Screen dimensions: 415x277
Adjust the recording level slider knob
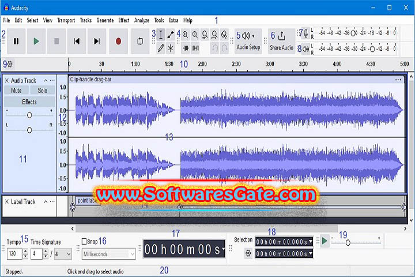353,33
